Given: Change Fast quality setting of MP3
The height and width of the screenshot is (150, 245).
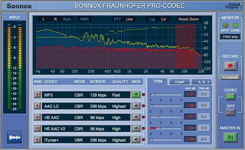Looking at the screenshot, I should tap(120, 95).
